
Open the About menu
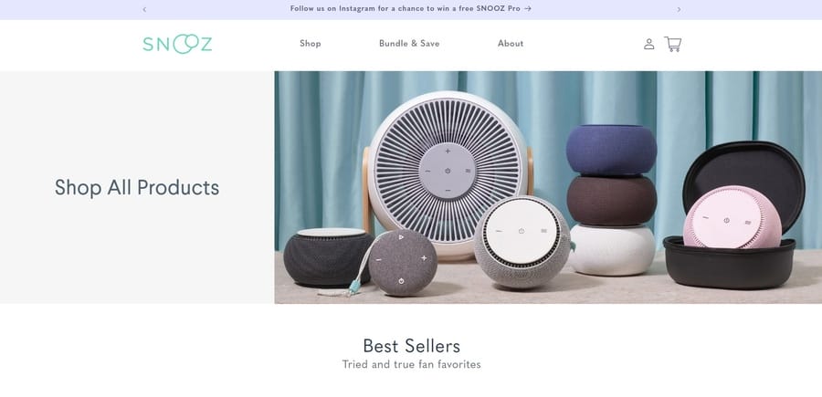(511, 44)
